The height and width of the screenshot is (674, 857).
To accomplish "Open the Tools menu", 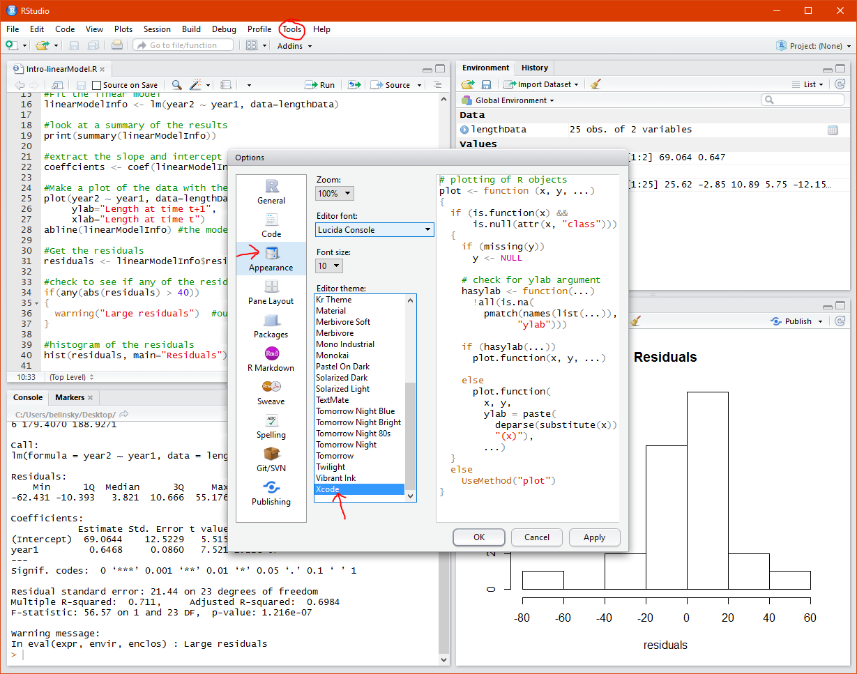I will click(292, 29).
